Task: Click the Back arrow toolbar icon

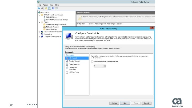Action: click(x=39, y=8)
